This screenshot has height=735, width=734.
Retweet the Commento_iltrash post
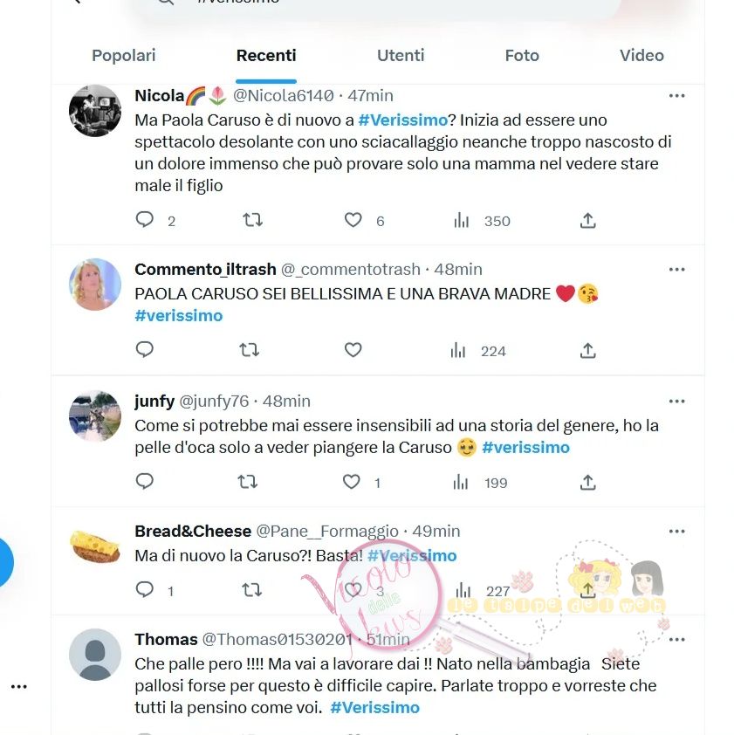point(249,350)
